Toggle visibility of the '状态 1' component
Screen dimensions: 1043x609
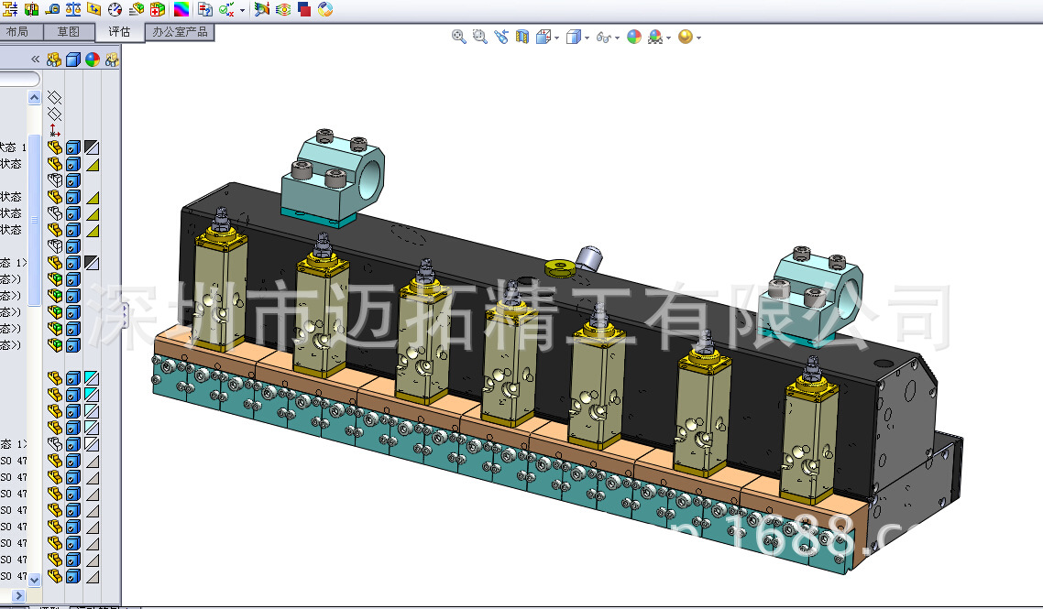click(55, 147)
